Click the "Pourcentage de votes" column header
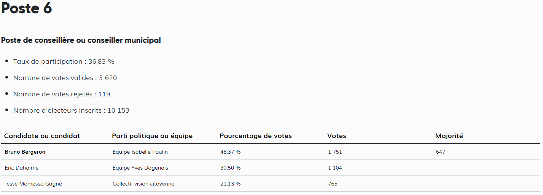Screen dimensions: 543x195 256,136
